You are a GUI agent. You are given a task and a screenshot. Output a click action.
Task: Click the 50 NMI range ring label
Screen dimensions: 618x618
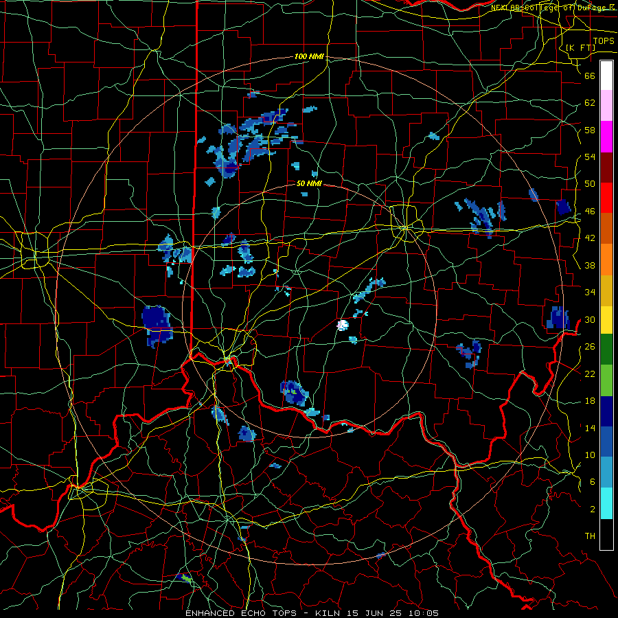pos(309,183)
